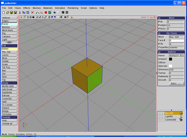Screen dimensions: 187x137
Task: Toggle visibility eye for Box 000
Action: coord(159,113)
